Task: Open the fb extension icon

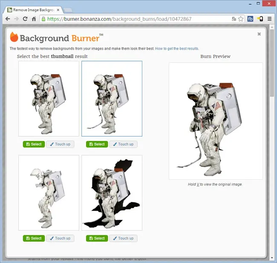Action: click(x=250, y=19)
